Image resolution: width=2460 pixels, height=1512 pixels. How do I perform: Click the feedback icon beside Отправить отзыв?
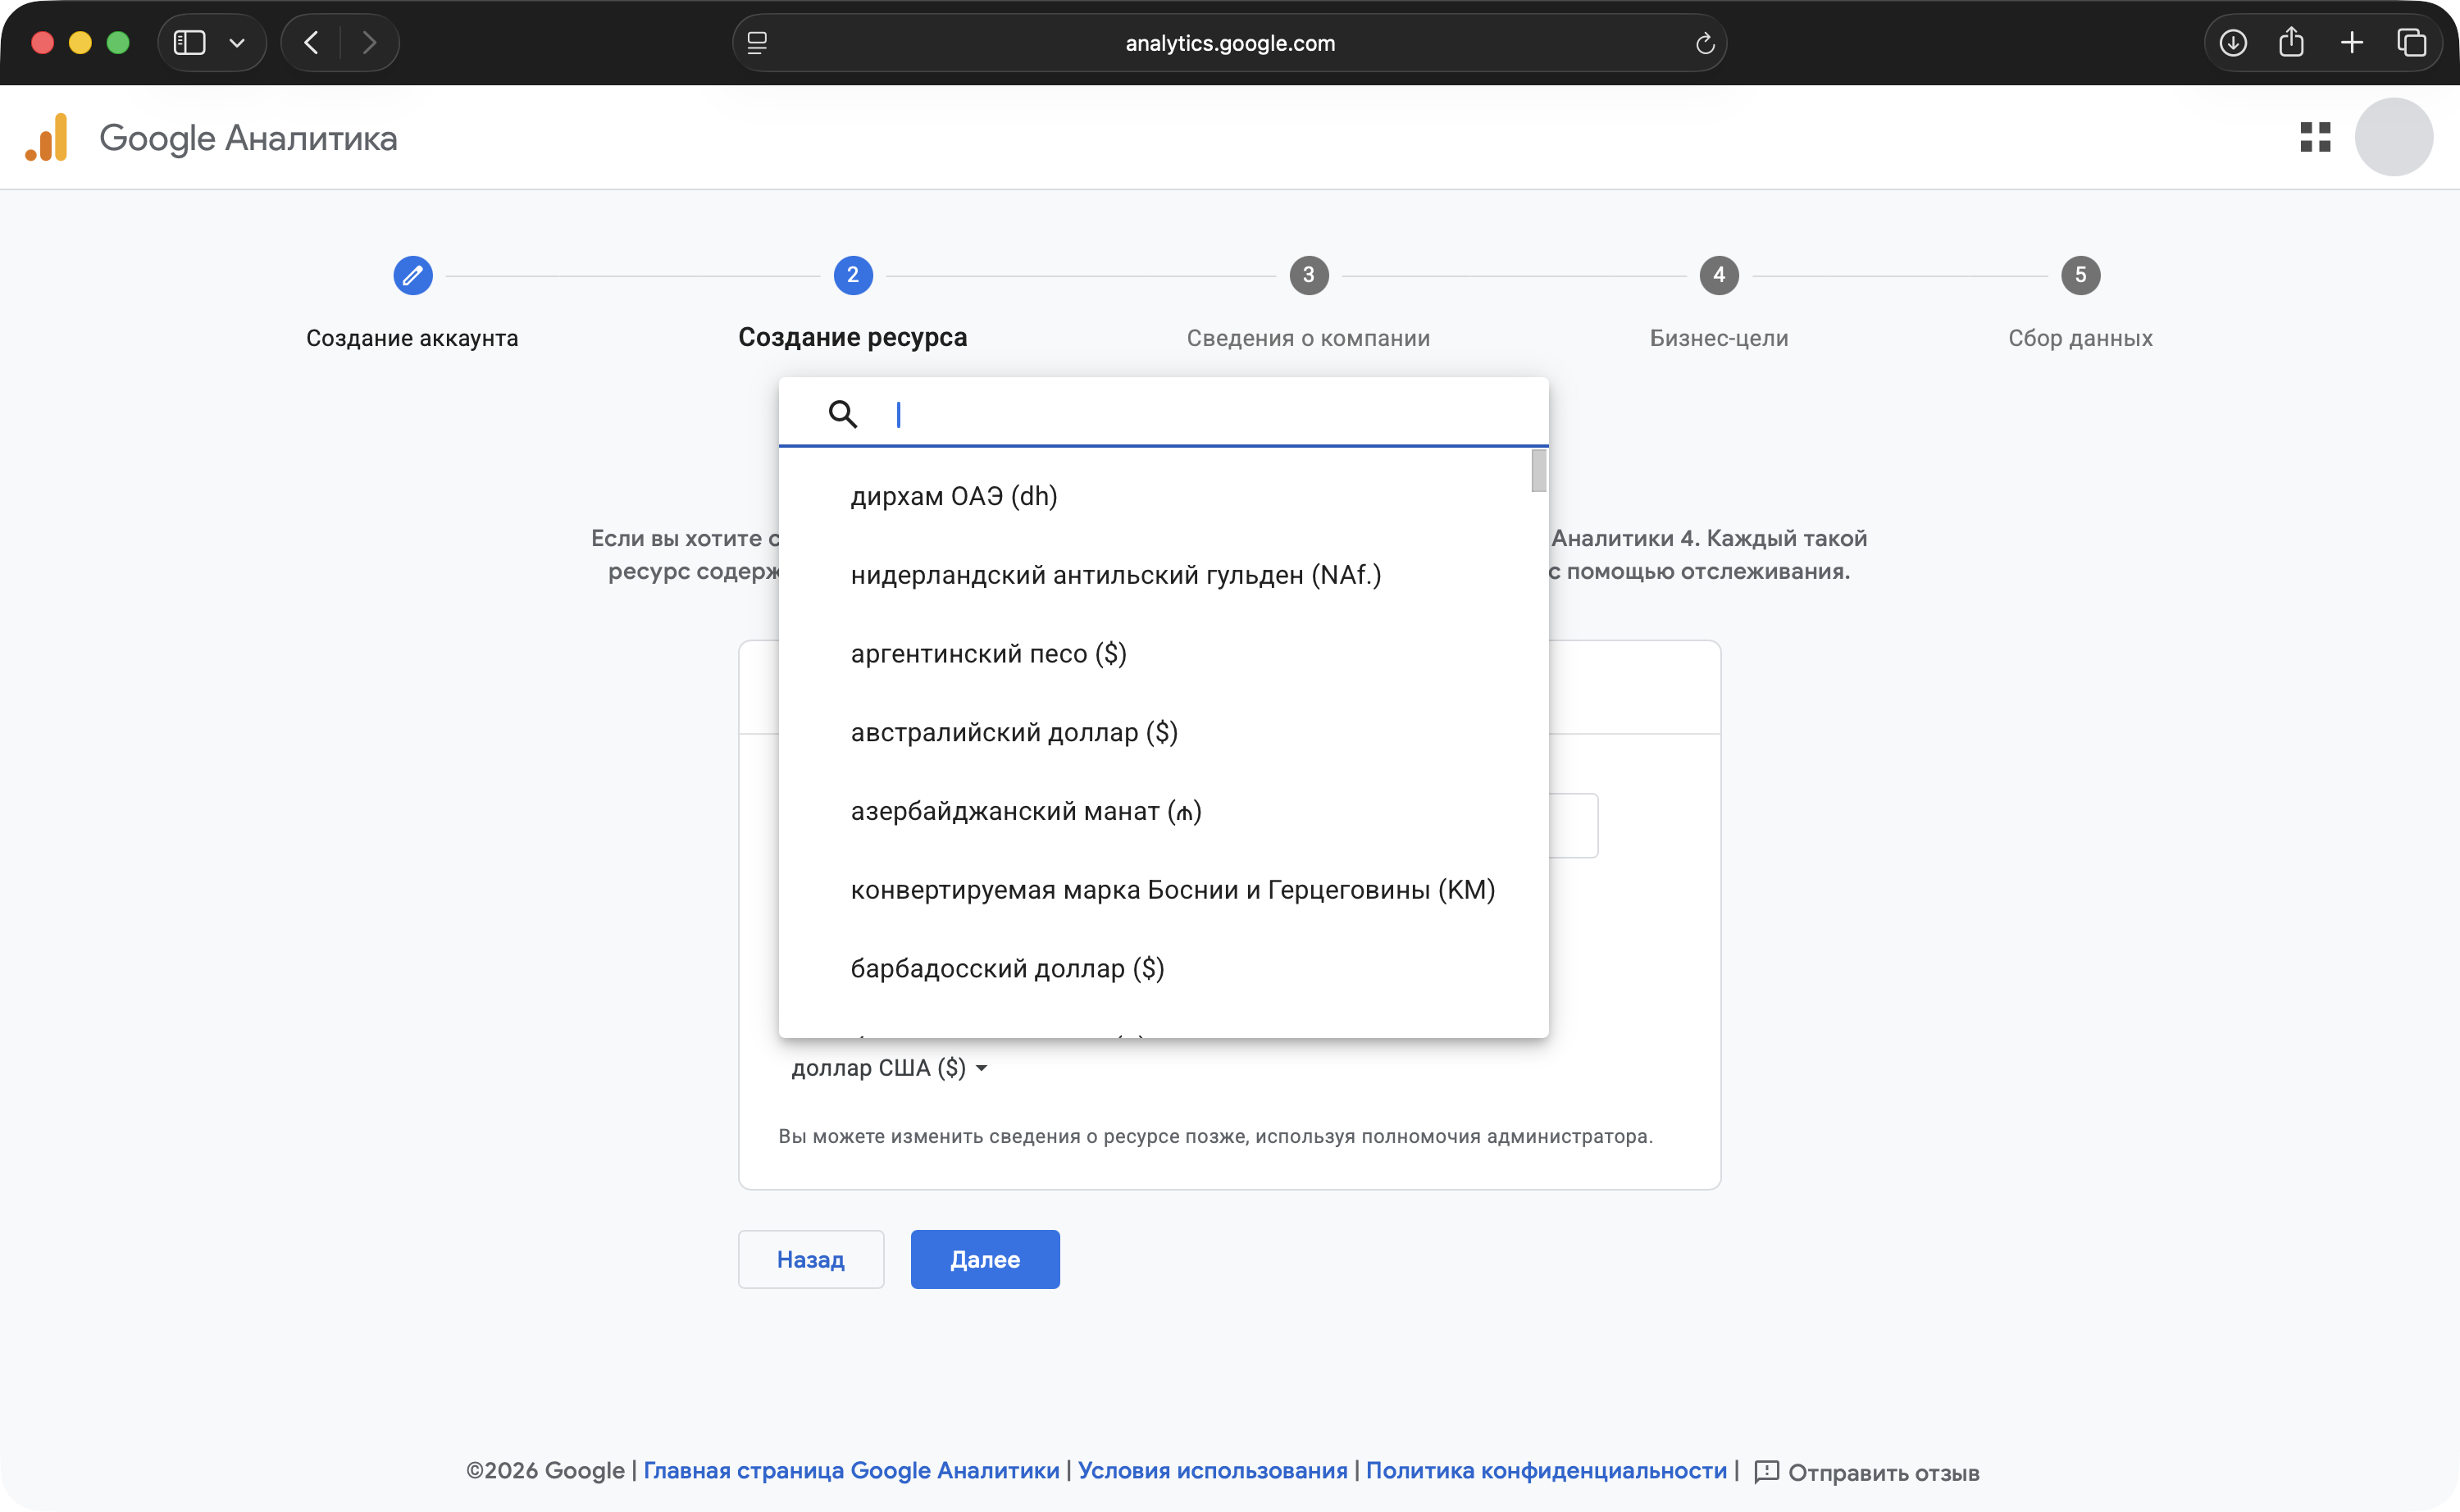tap(1766, 1471)
